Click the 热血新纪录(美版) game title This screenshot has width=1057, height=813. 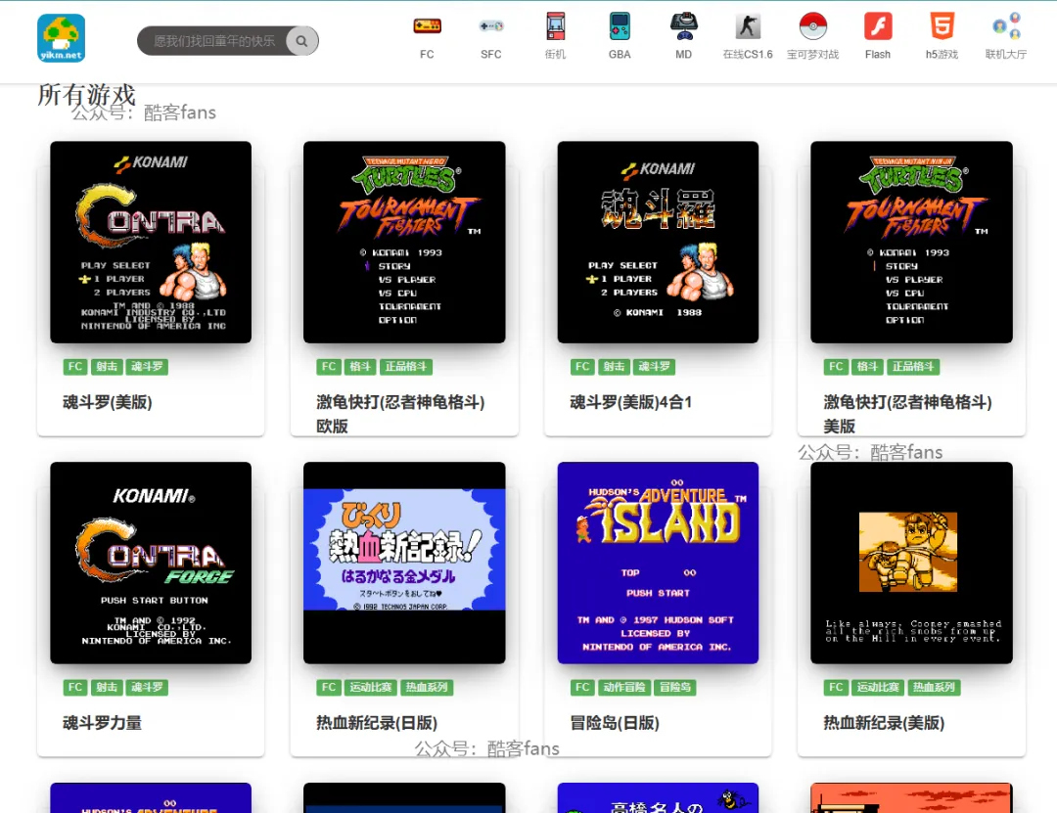884,723
